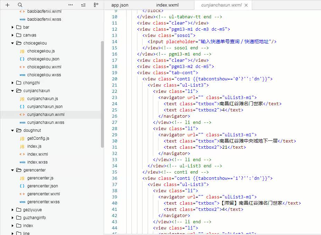Open cunjianchaxun.wxss file
This screenshot has width=321, height=235.
tap(46, 123)
